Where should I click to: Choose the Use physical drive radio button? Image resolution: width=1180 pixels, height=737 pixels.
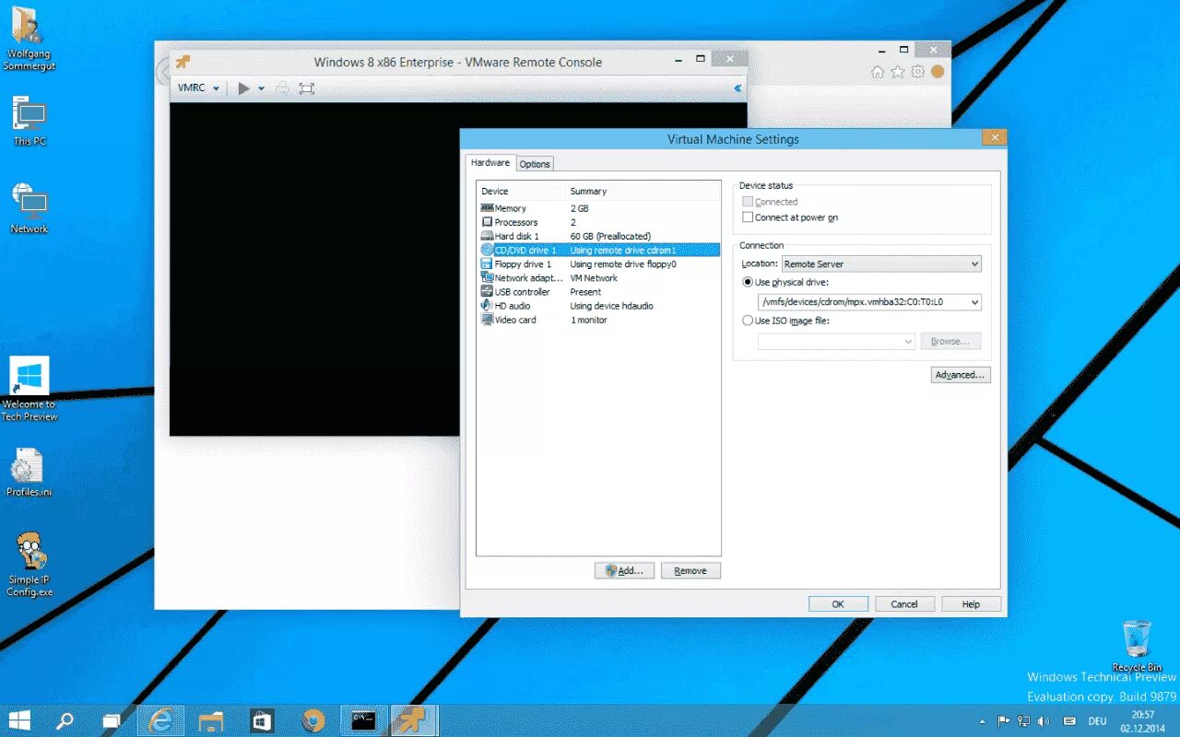[748, 282]
